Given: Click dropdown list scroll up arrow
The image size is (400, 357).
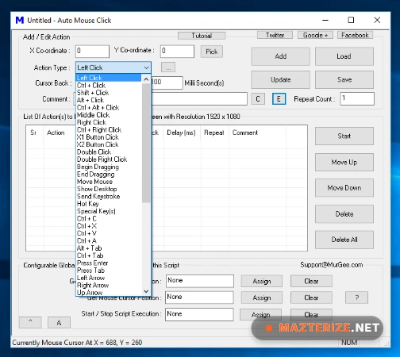Looking at the screenshot, I should point(146,79).
